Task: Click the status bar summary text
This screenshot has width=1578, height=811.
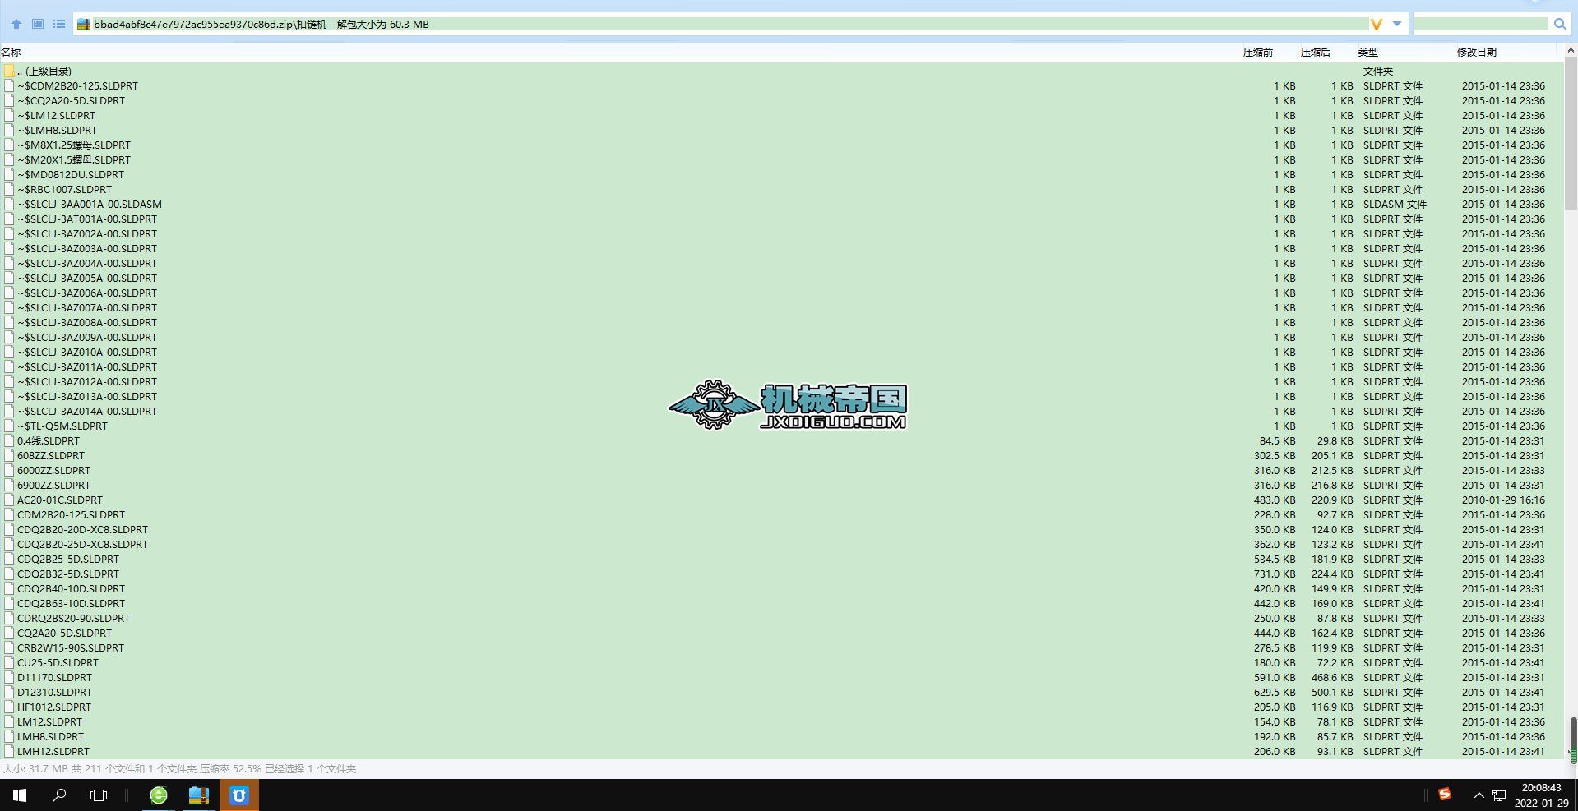Action: [x=180, y=769]
